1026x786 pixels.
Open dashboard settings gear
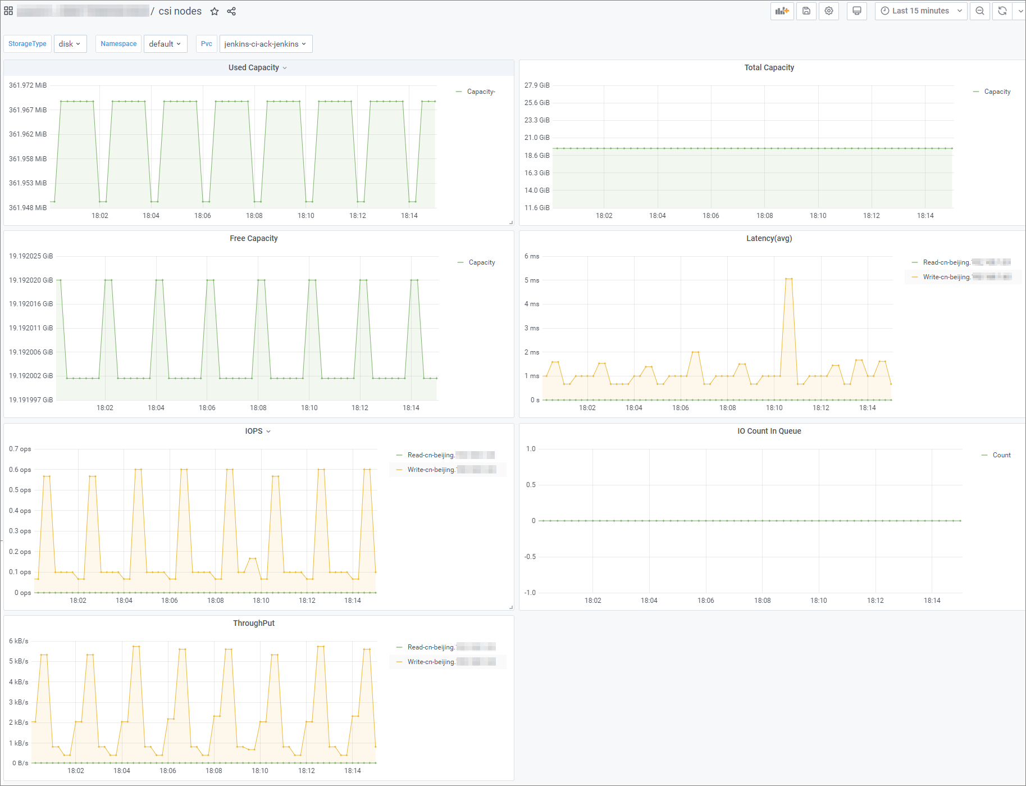829,11
